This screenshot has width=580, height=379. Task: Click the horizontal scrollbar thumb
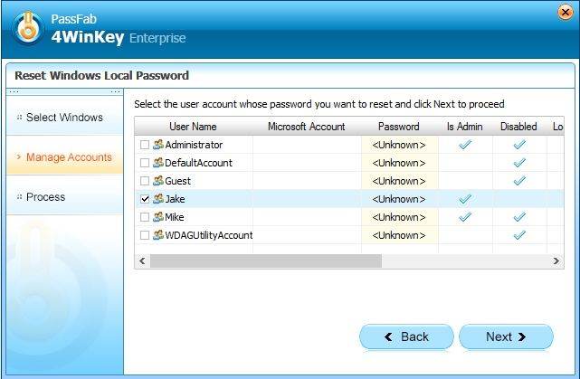[265, 261]
